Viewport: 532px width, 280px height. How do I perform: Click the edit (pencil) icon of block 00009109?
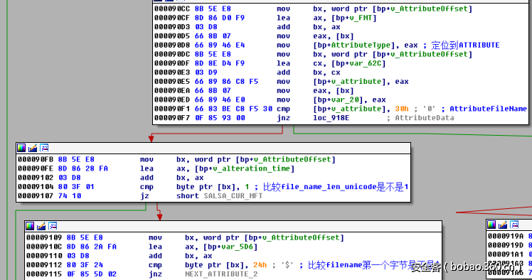click(x=41, y=226)
